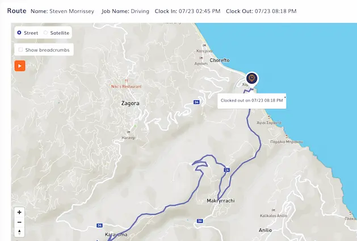Click the Κατερινα hotel marker
The image size is (357, 241).
204,45
